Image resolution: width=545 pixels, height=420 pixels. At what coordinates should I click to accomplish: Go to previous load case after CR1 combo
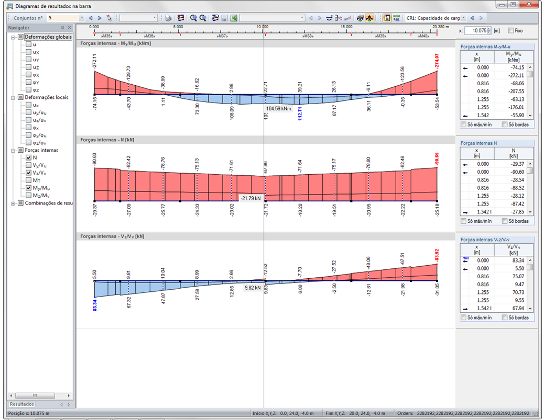[472, 18]
